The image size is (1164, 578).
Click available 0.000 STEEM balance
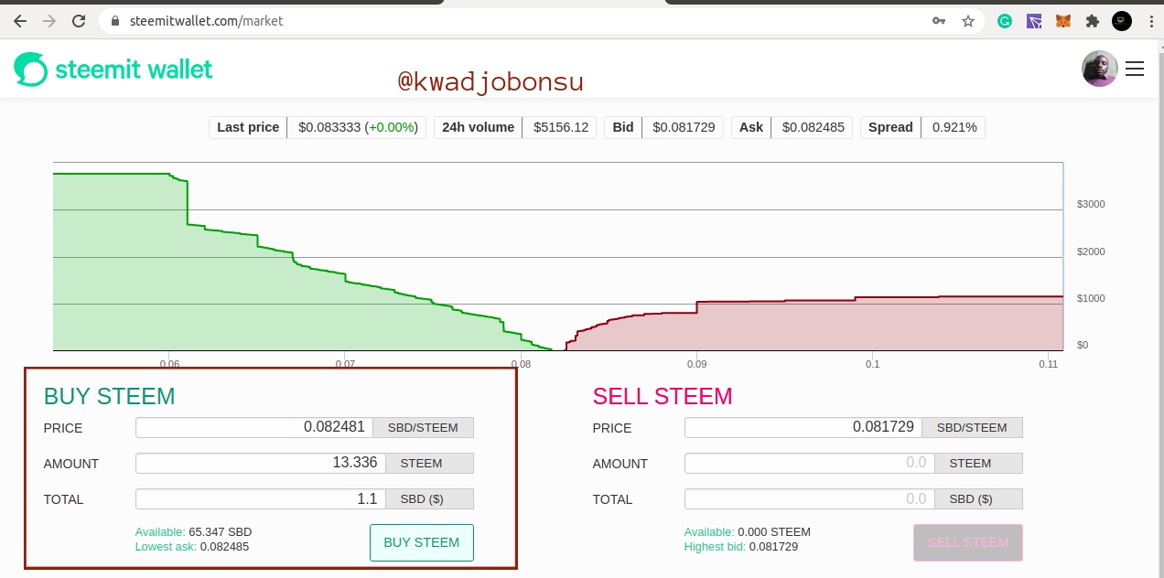pyautogui.click(x=774, y=531)
